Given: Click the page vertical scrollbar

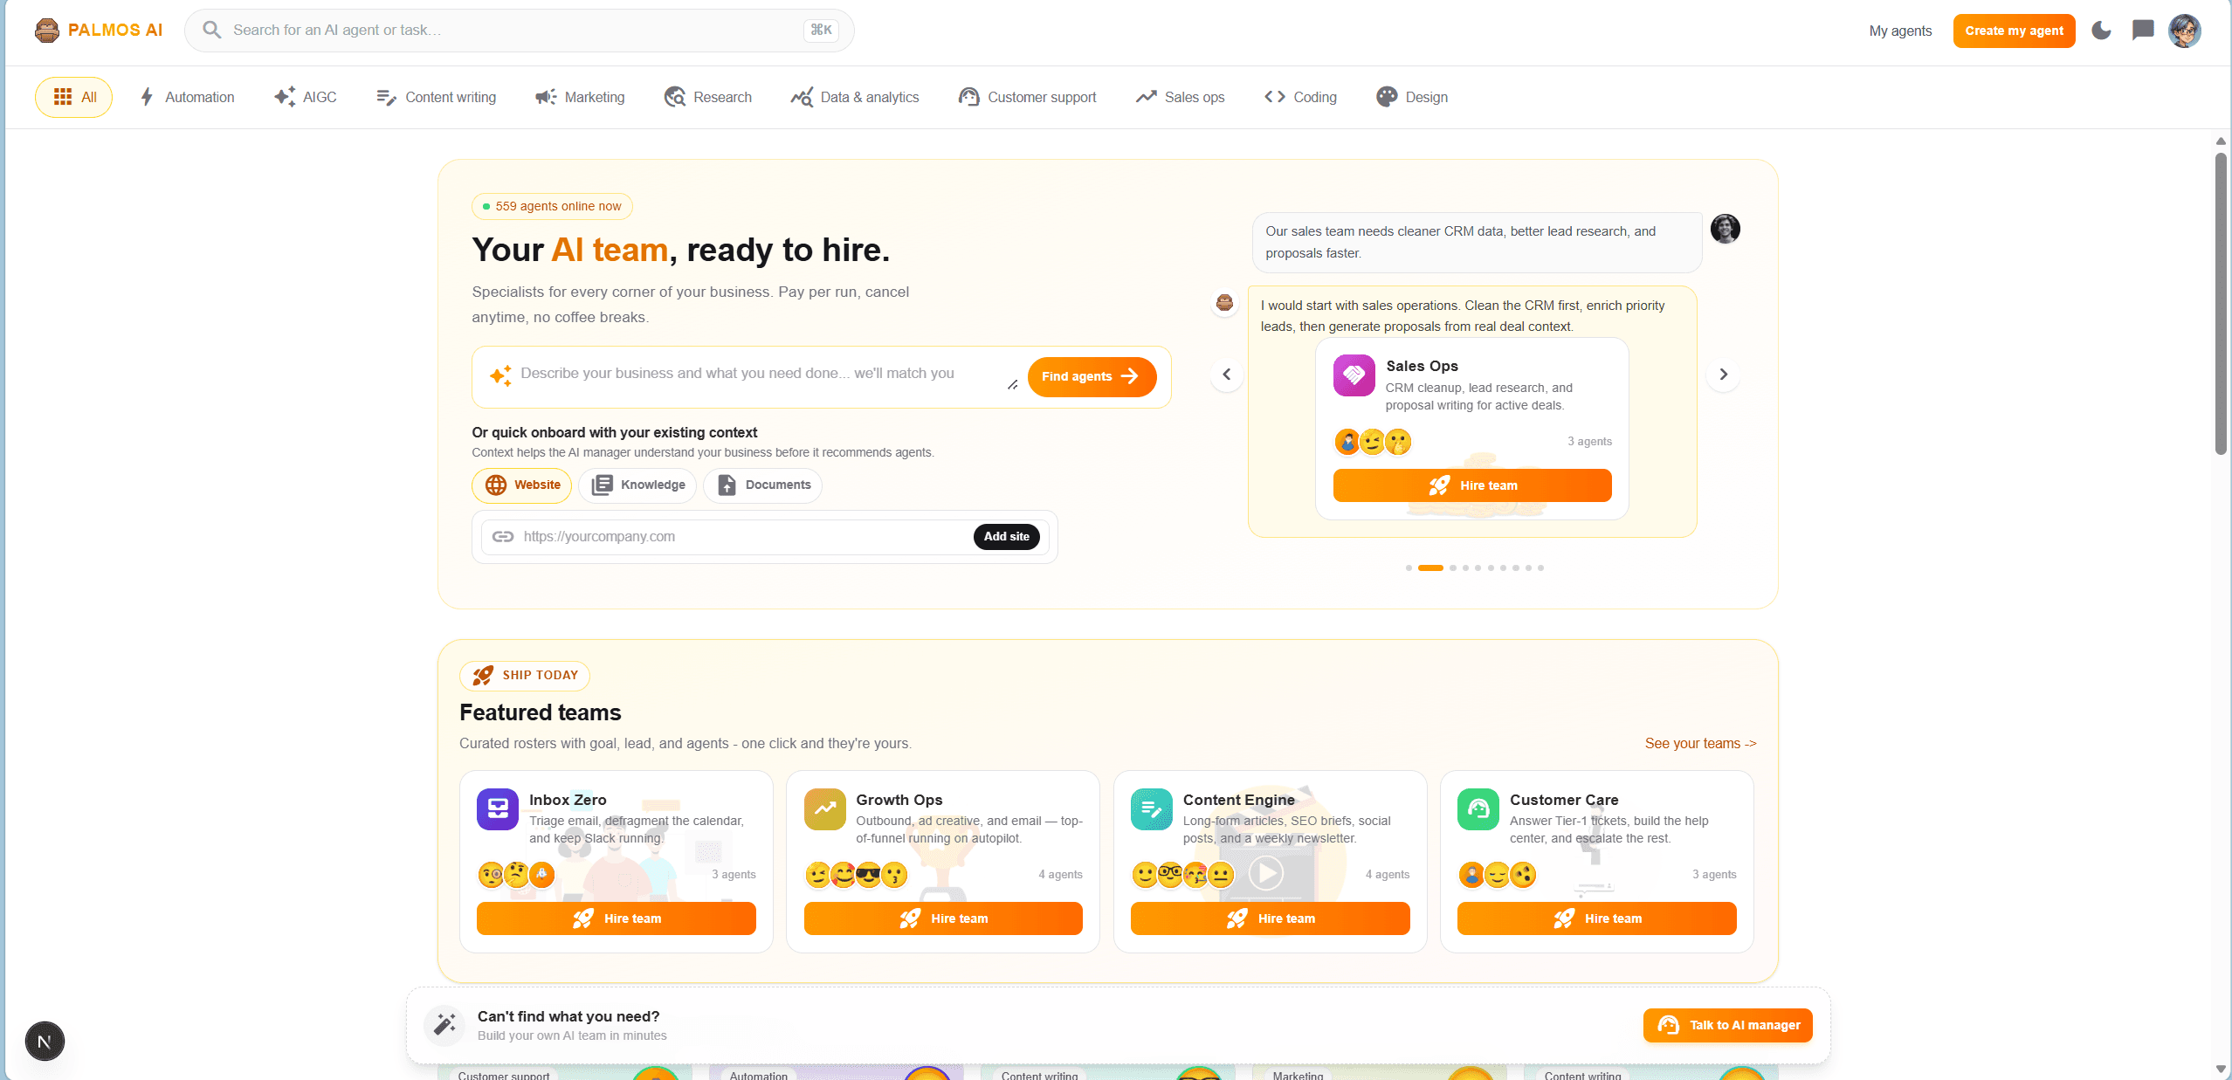Looking at the screenshot, I should click(2221, 304).
